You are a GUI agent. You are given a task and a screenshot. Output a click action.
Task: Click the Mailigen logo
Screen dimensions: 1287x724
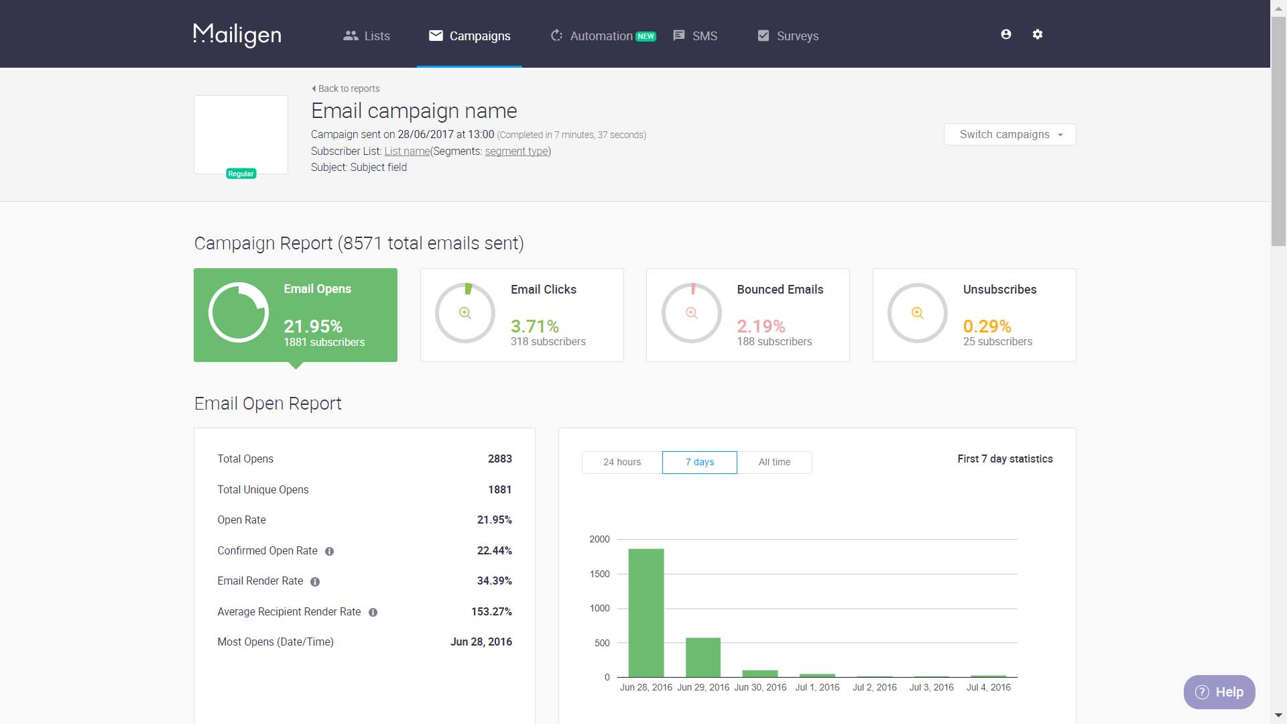tap(237, 35)
